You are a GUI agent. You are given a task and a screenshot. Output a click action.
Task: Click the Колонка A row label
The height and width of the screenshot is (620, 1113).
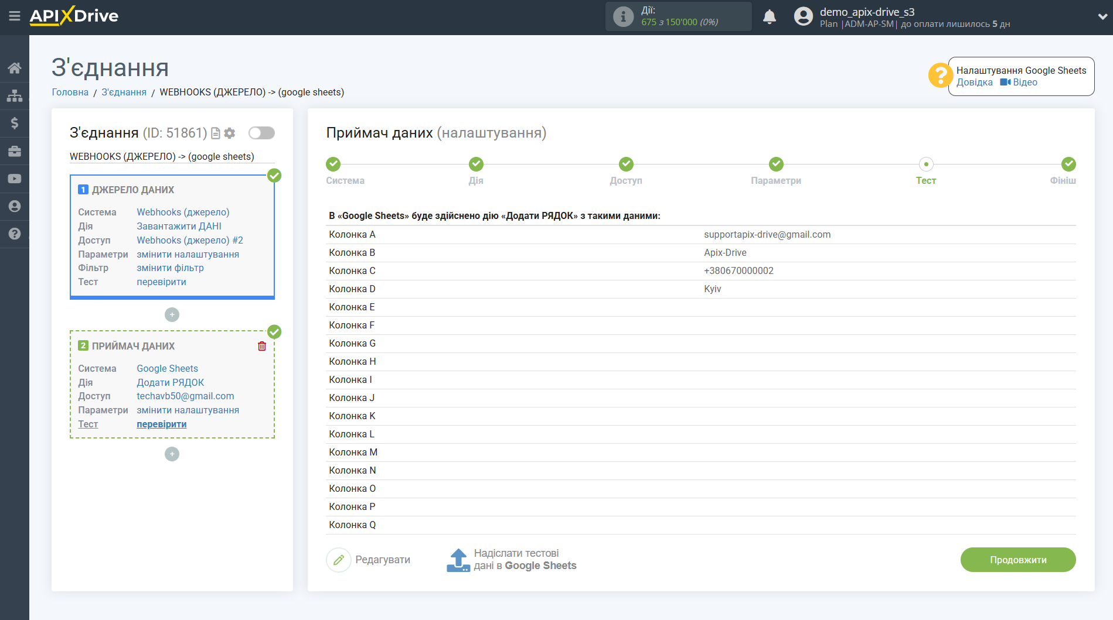click(x=352, y=234)
